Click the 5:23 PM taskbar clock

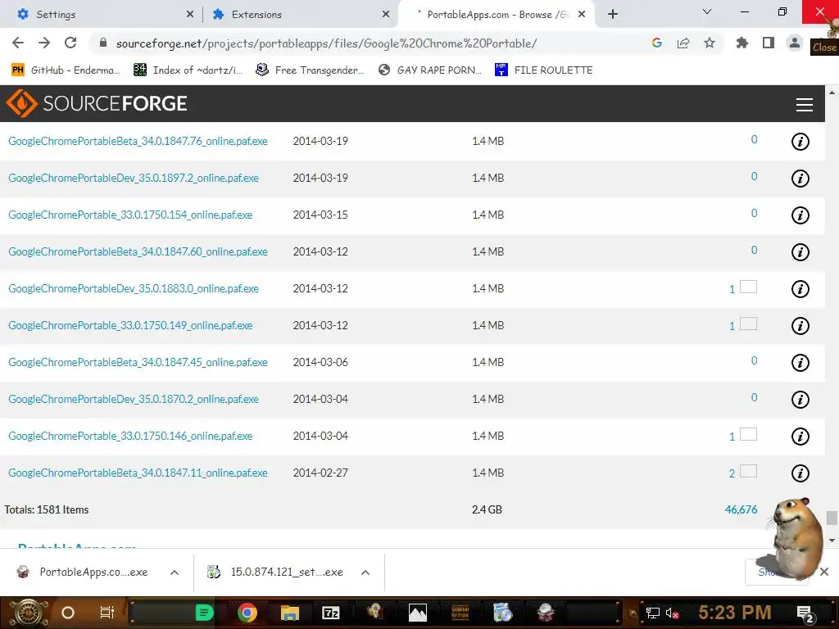(x=735, y=613)
